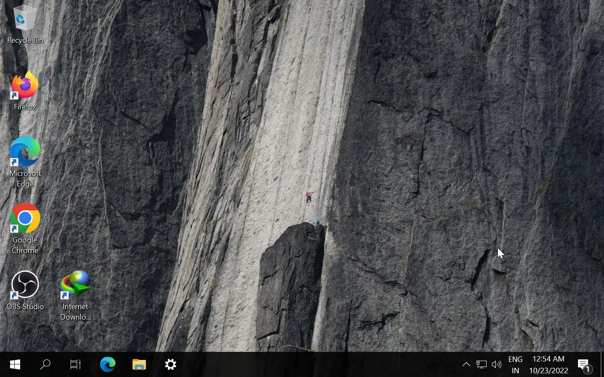Select the Microsoft Edge desktop shortcut
The width and height of the screenshot is (604, 377).
[25, 162]
